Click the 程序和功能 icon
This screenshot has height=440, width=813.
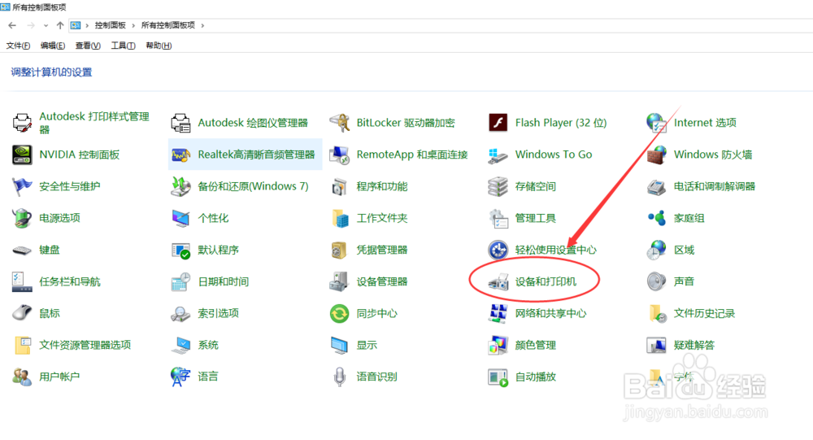(x=340, y=186)
